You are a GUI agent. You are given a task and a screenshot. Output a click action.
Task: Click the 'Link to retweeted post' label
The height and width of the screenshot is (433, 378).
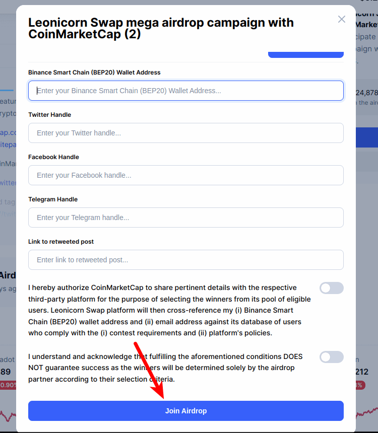tap(61, 241)
